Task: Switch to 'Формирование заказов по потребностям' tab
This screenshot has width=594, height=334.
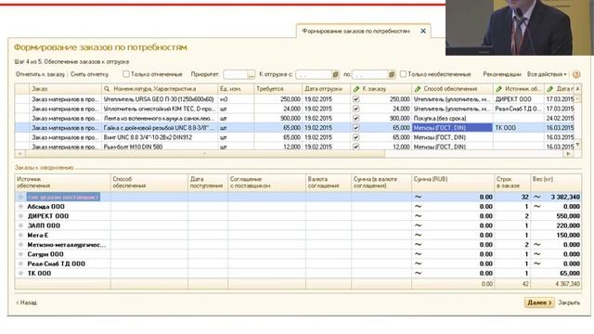Action: (x=356, y=31)
